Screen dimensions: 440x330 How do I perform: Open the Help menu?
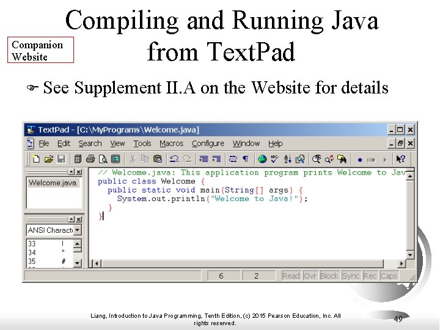click(275, 144)
